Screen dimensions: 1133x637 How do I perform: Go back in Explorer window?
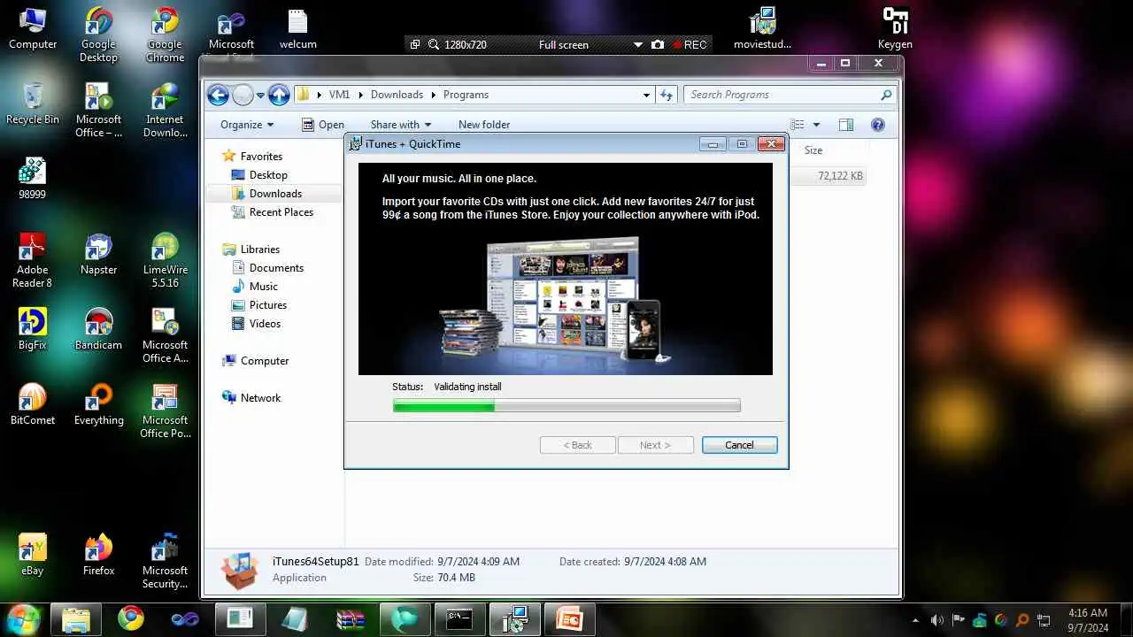(x=218, y=95)
